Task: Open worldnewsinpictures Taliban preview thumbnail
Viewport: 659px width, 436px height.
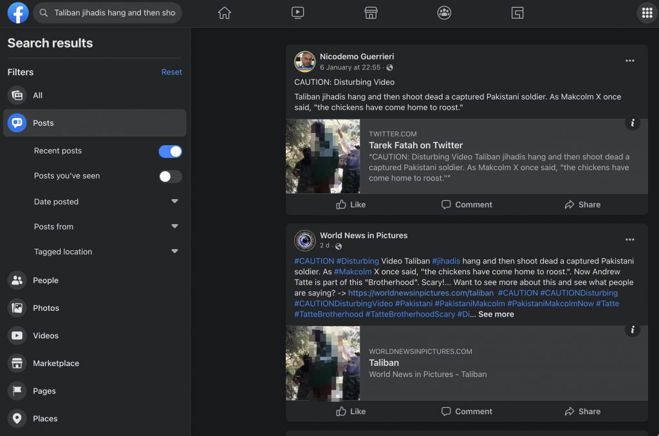Action: [x=323, y=363]
